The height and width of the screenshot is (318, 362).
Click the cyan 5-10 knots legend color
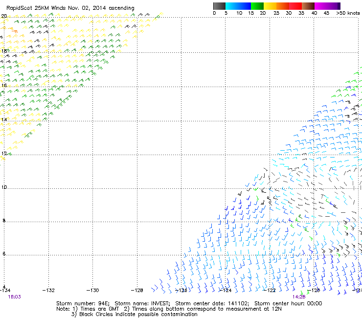click(x=232, y=6)
